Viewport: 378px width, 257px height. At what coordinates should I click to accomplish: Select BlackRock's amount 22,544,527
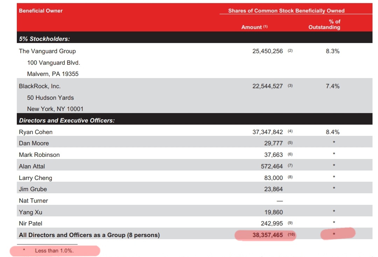click(x=268, y=86)
